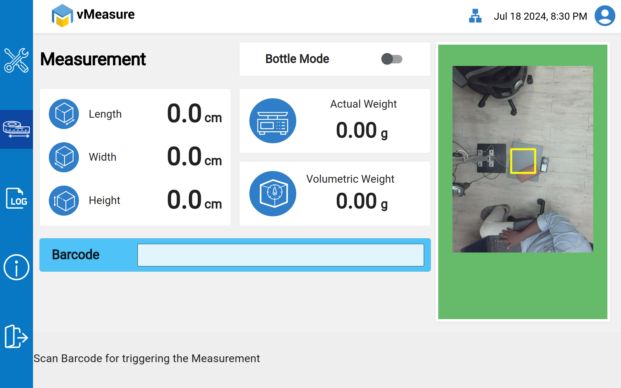
Task: Click the Height box icon
Action: pos(64,200)
